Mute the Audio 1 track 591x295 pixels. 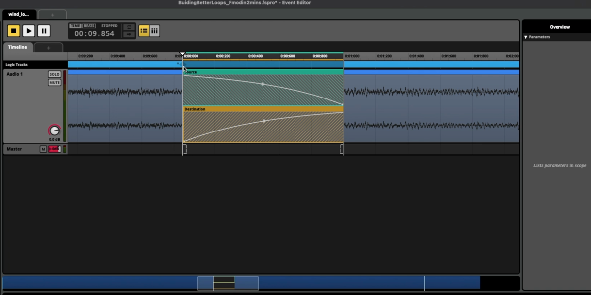[x=54, y=83]
